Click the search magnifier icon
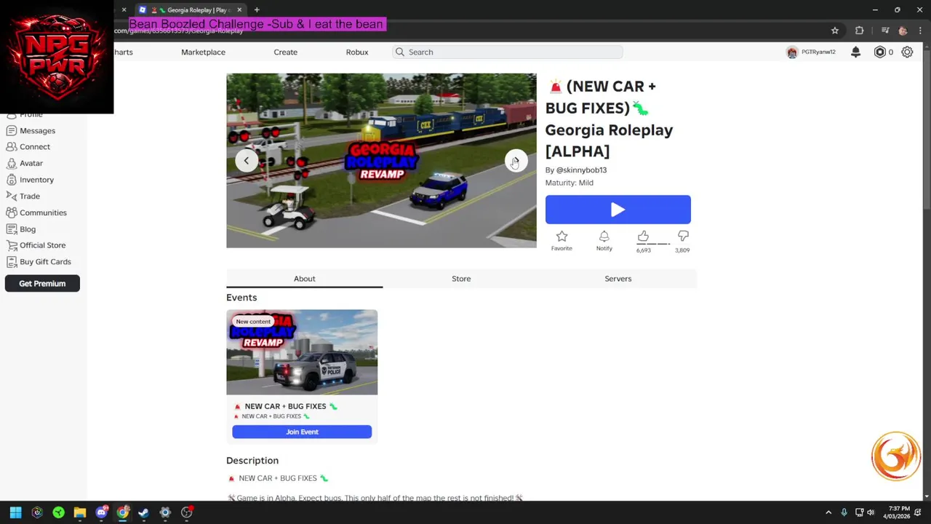 pyautogui.click(x=400, y=52)
